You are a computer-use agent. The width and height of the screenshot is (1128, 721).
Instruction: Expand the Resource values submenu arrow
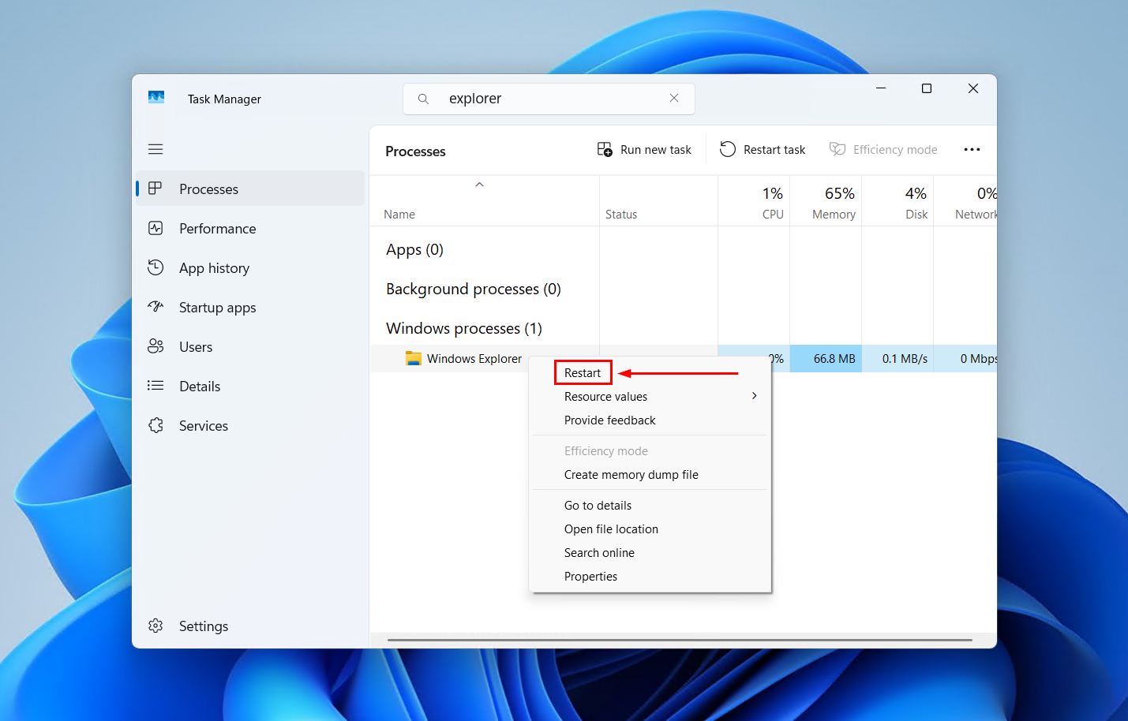[755, 396]
